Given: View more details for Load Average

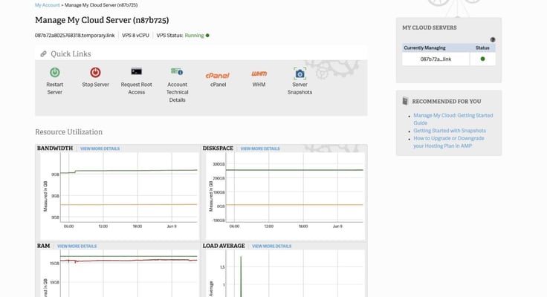Looking at the screenshot, I should pos(271,246).
